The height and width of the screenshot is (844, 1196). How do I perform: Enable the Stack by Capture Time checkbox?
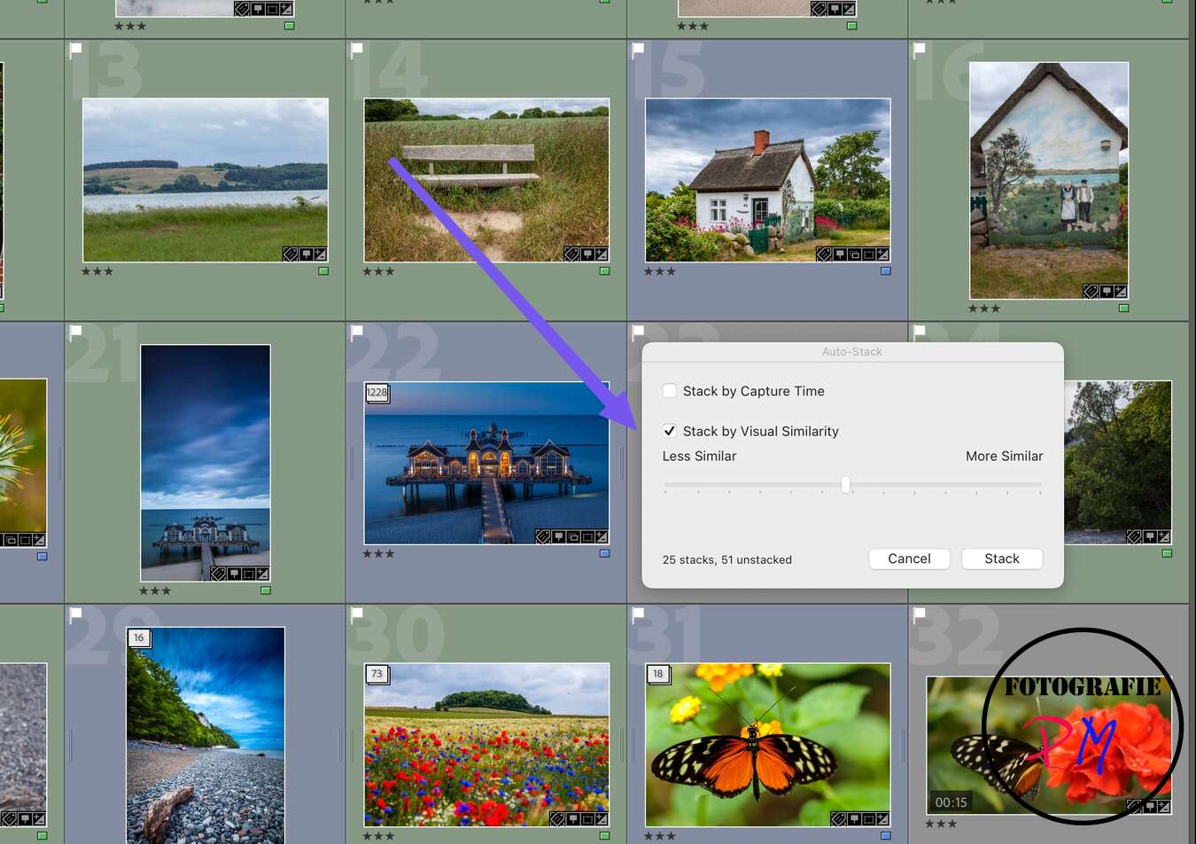(670, 391)
